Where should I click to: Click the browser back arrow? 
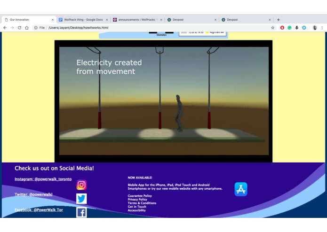tap(5, 28)
